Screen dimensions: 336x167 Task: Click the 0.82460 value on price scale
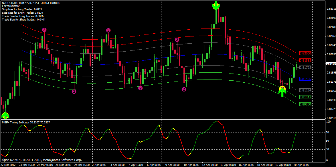(x=331, y=36)
